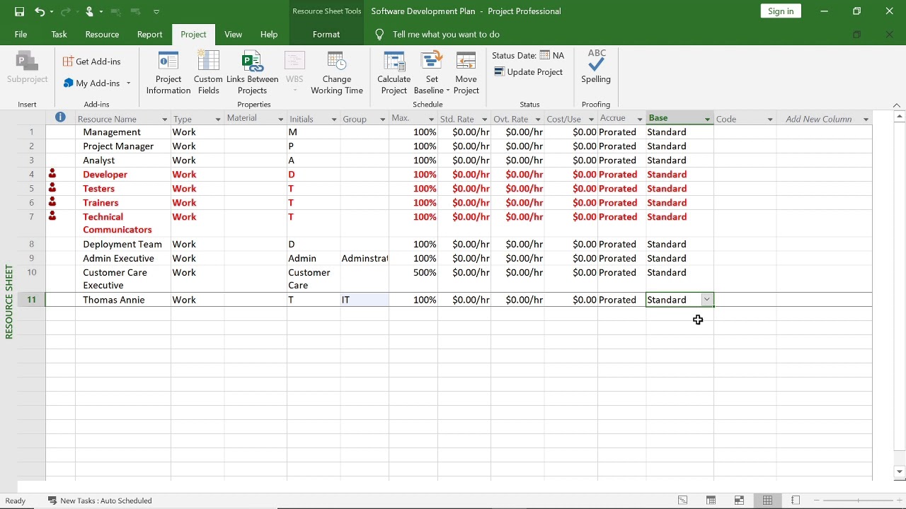Viewport: 906px width, 509px height.
Task: Collapse the ribbon with the chevron
Action: [897, 105]
